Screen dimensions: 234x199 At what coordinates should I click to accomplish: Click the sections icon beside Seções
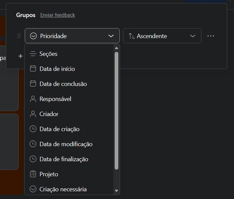(x=33, y=54)
